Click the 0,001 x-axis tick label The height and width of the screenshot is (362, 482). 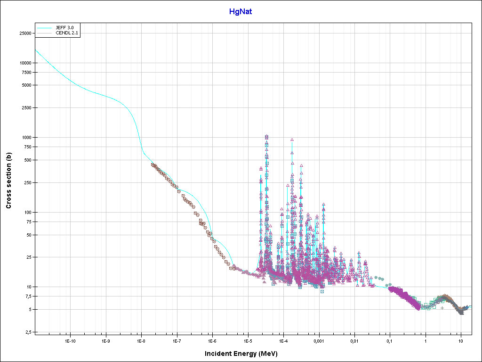(x=319, y=340)
